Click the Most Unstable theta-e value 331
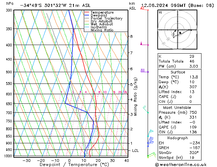The width and height of the screenshot is (217, 167). click(193, 117)
